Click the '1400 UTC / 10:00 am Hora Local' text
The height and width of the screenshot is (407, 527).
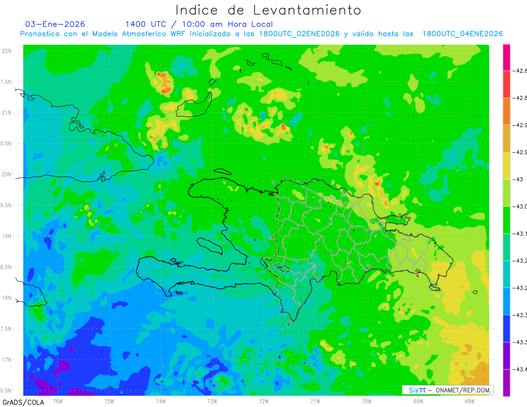click(x=199, y=24)
